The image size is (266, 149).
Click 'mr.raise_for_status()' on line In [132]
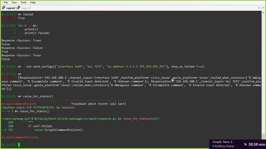click(x=35, y=96)
